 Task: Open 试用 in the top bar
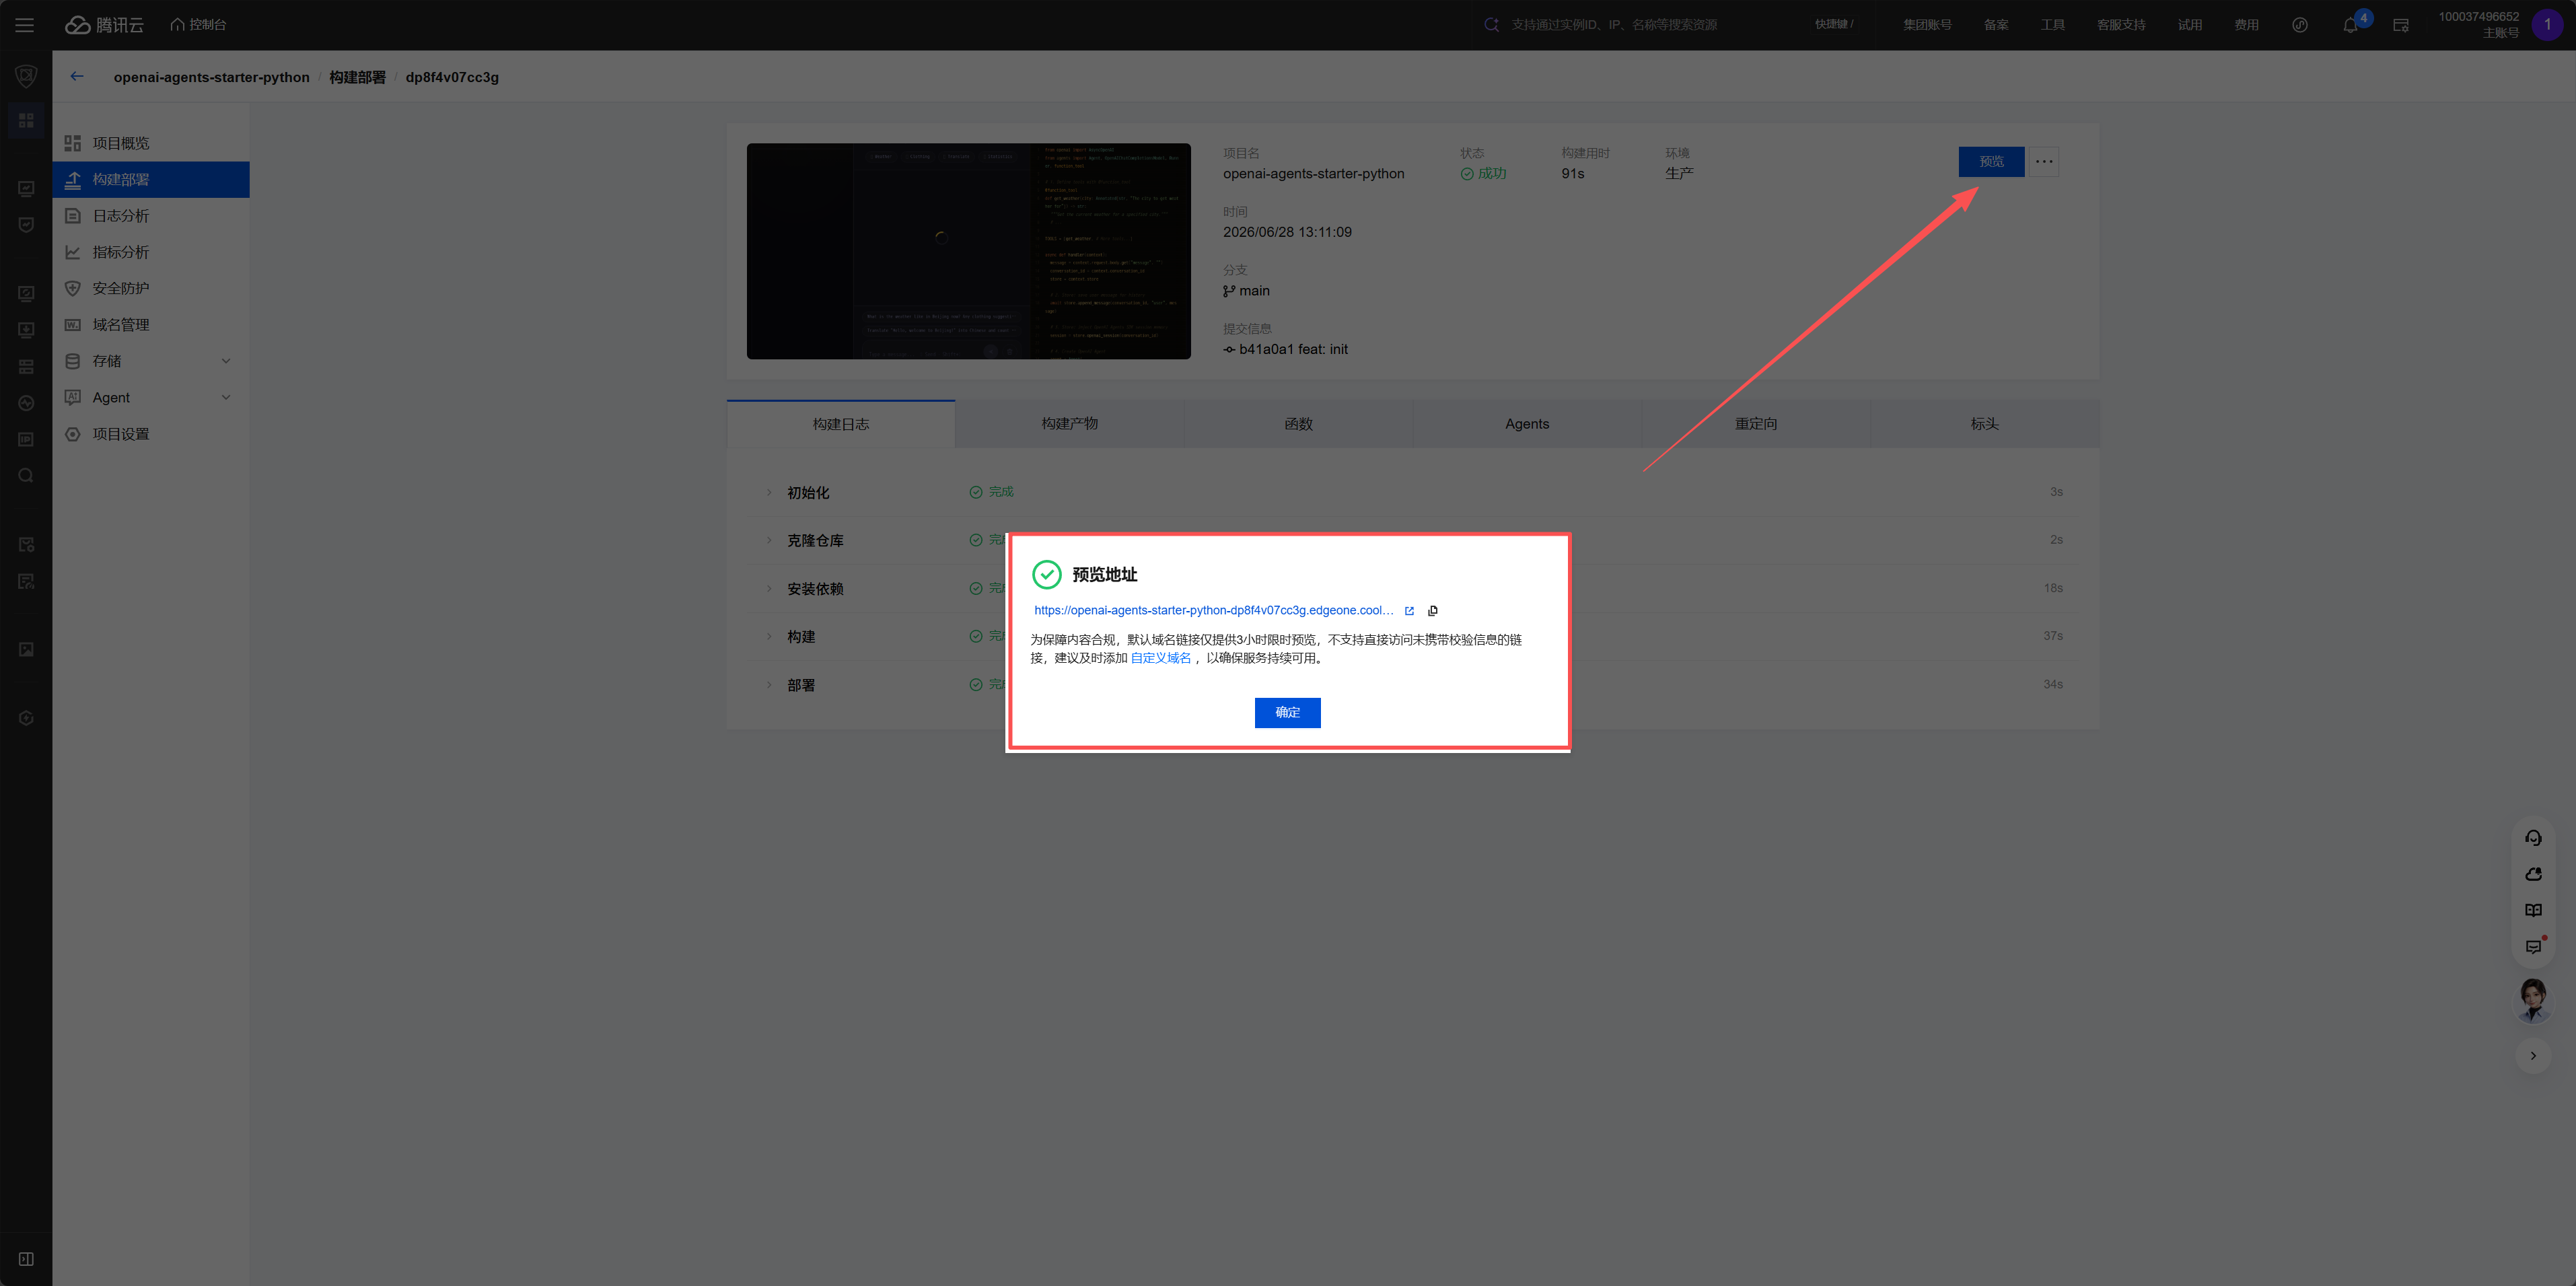point(2190,25)
